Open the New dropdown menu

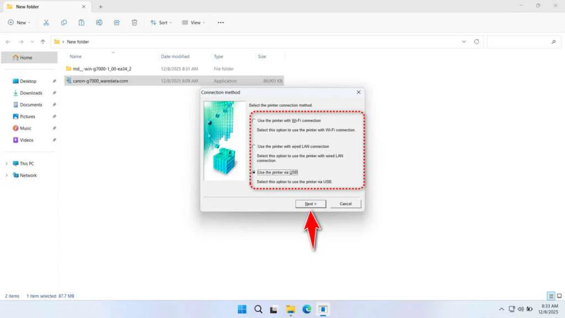coord(19,22)
